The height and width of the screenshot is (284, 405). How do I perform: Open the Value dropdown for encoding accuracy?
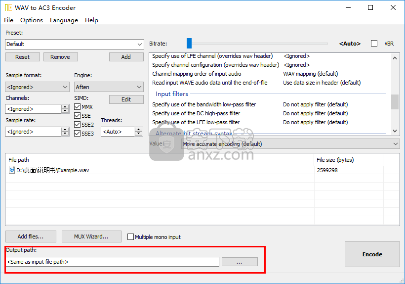[290, 144]
